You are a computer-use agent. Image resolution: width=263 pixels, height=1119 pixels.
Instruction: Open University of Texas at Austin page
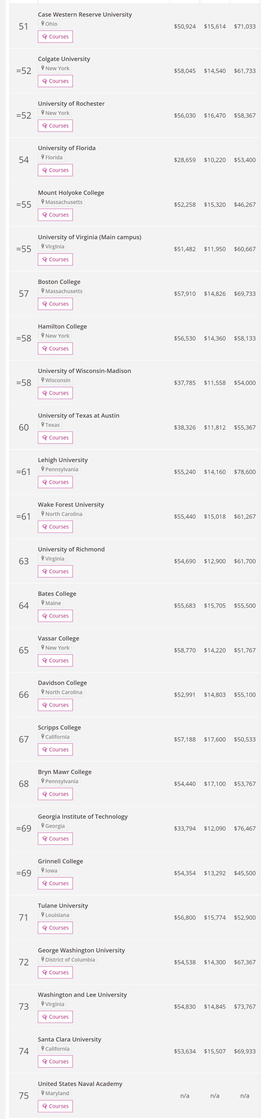click(x=78, y=416)
